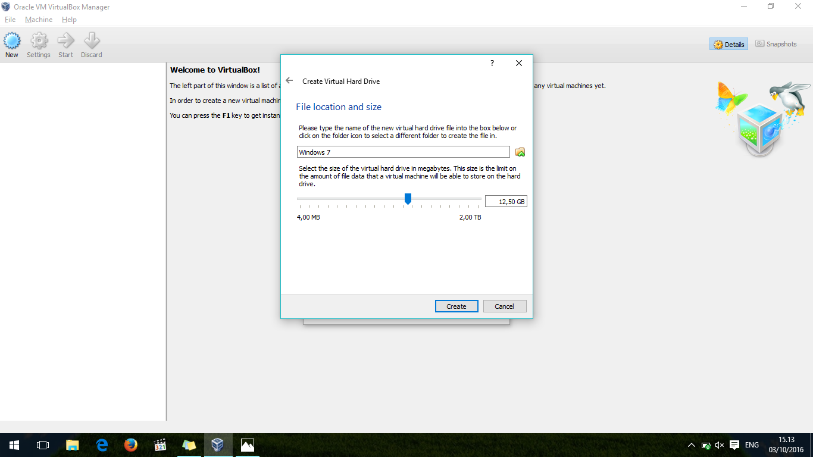Click the dialog's question mark help button

point(492,63)
